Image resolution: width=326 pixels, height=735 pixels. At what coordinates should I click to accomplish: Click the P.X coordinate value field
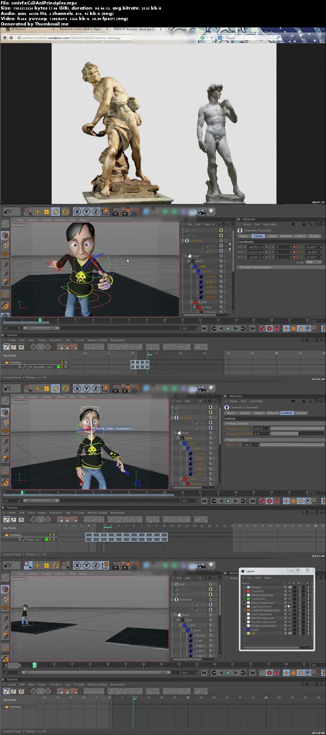click(x=256, y=247)
